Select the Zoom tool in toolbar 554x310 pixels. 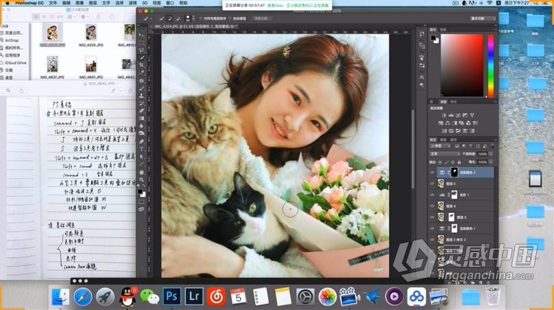click(142, 180)
